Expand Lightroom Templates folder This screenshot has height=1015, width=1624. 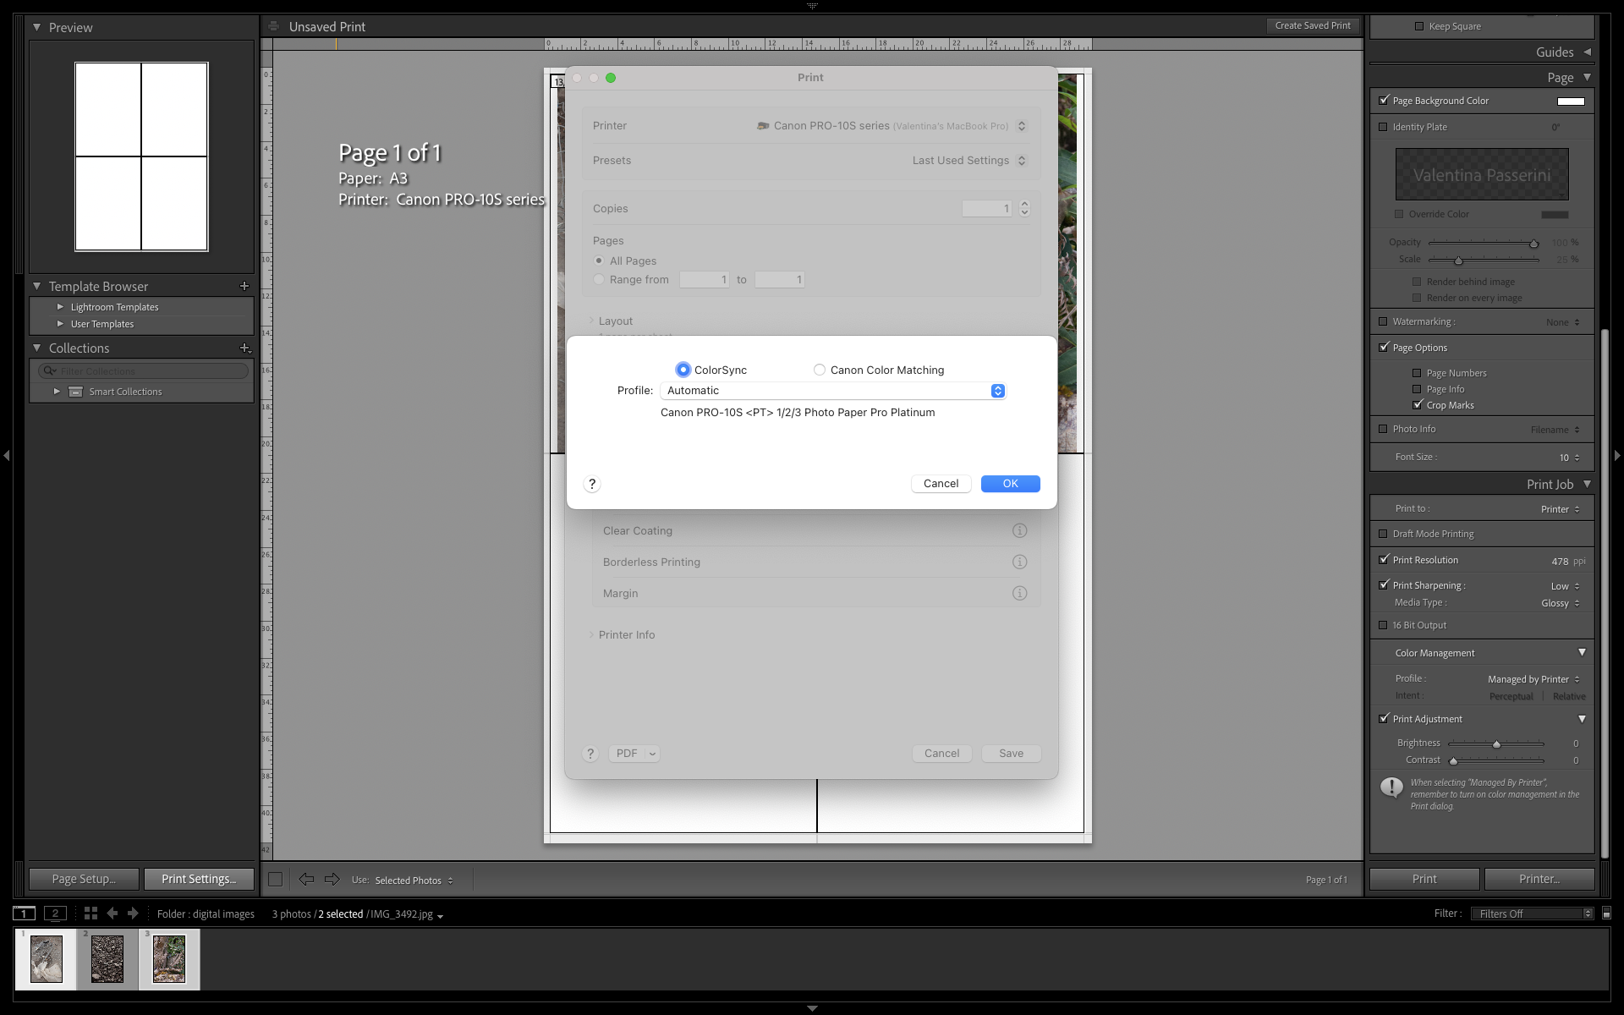coord(60,307)
